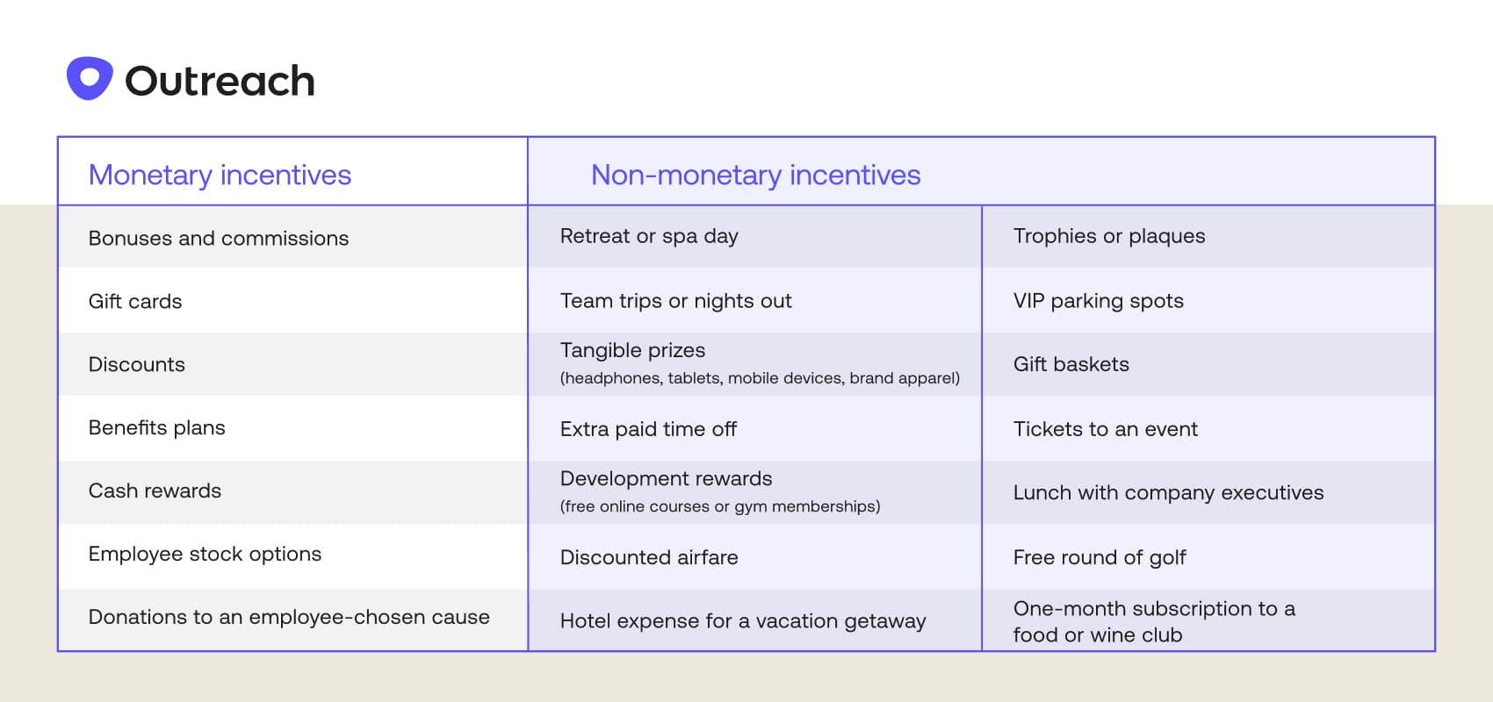Click the Bonuses and commissions cell
1493x702 pixels.
pyautogui.click(x=219, y=238)
